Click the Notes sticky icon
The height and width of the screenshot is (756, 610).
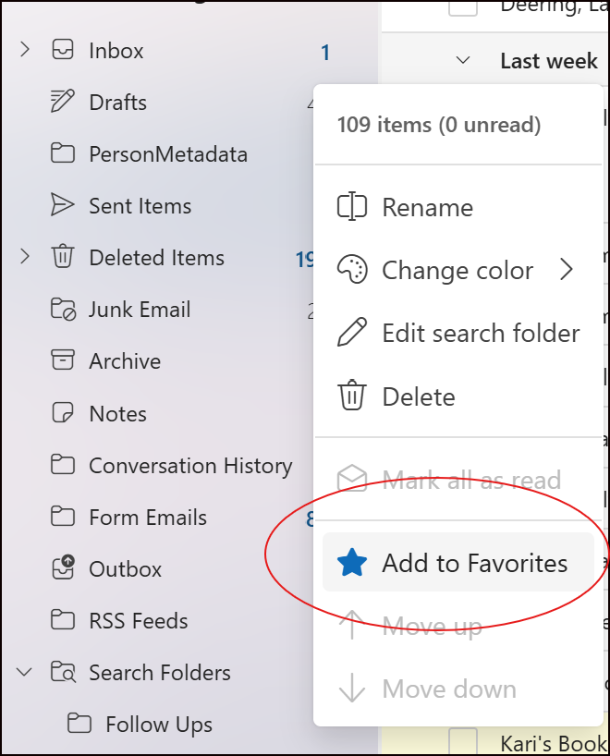click(63, 413)
